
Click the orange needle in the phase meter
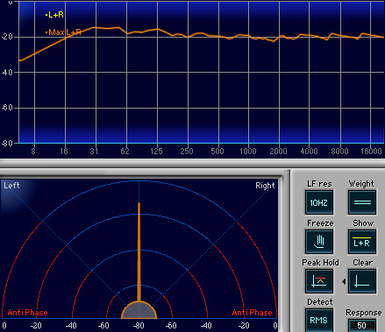[139, 251]
